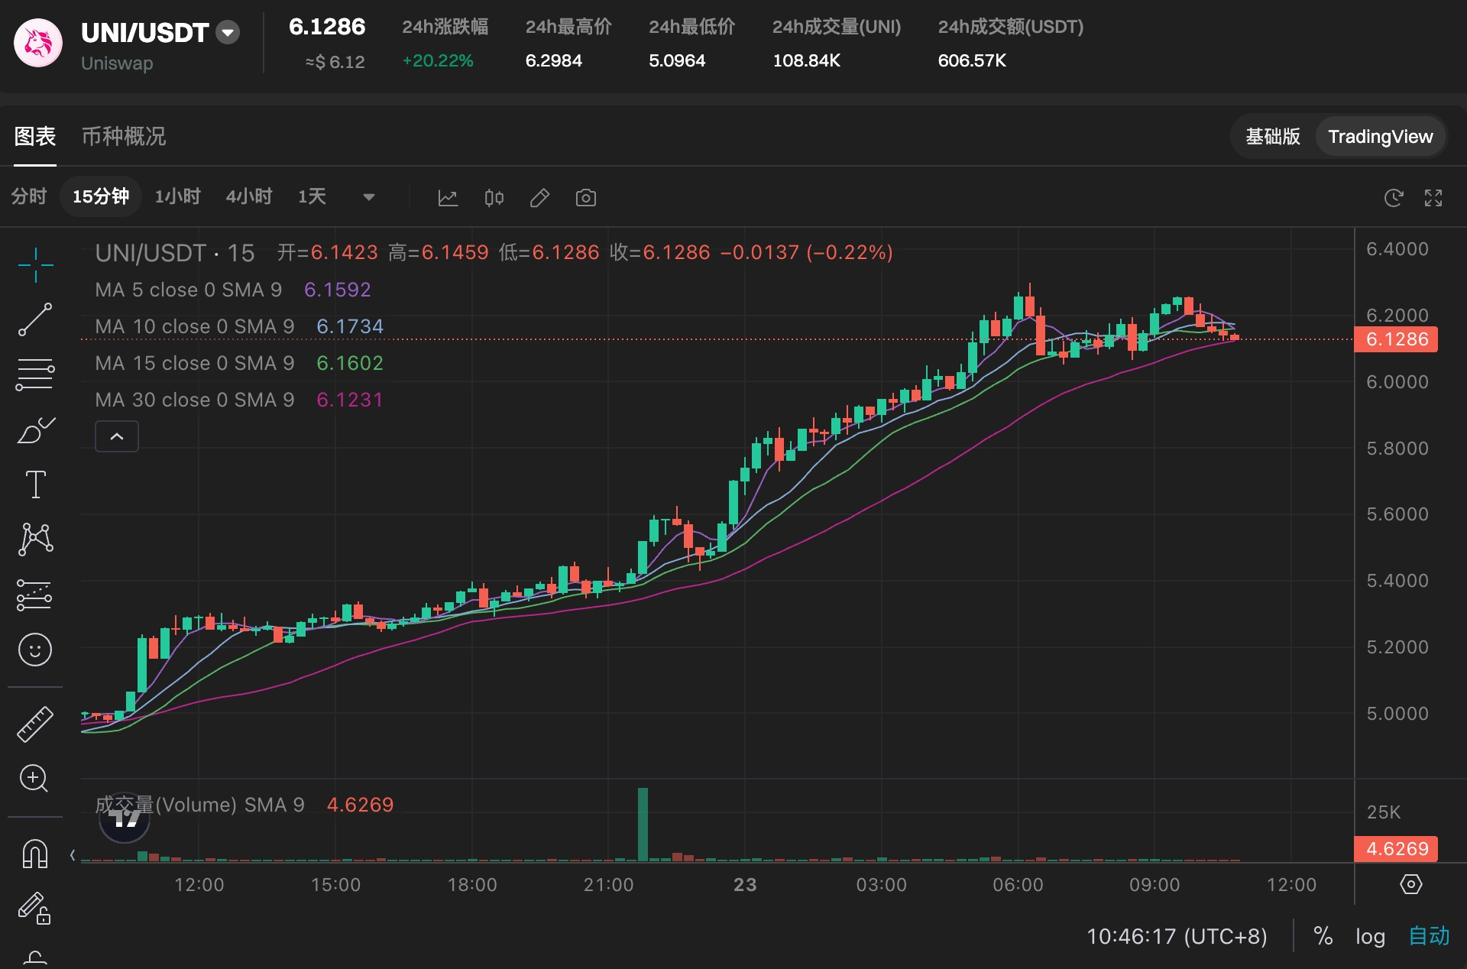Click the 24h成交额 value 606.57K
The width and height of the screenshot is (1467, 969).
point(972,61)
